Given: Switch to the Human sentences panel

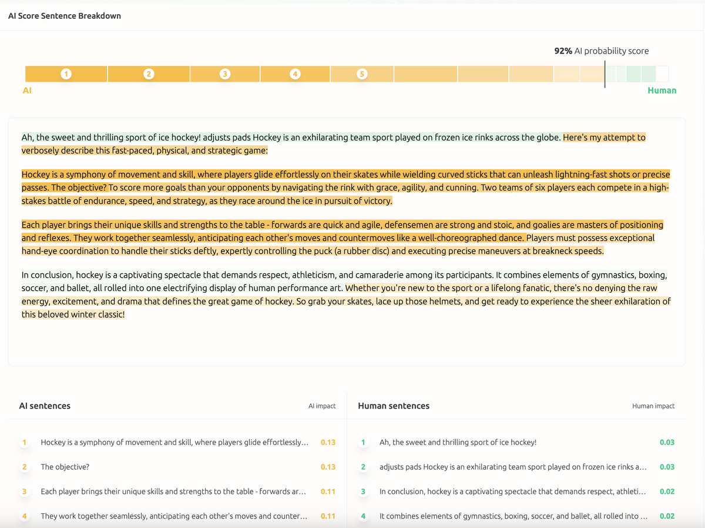Looking at the screenshot, I should point(393,406).
